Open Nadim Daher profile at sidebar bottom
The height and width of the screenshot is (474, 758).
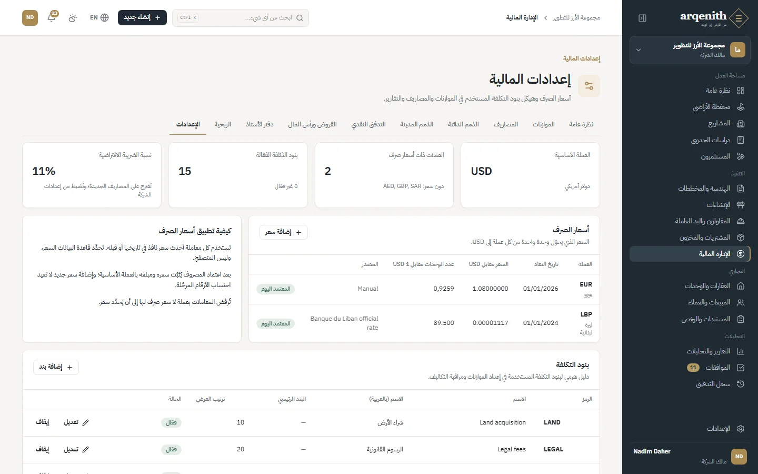click(x=690, y=456)
